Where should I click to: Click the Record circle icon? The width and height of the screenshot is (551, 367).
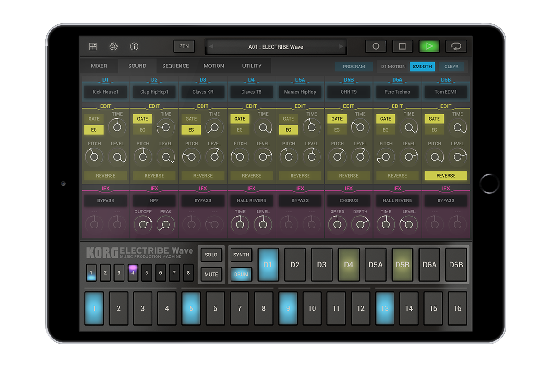376,46
